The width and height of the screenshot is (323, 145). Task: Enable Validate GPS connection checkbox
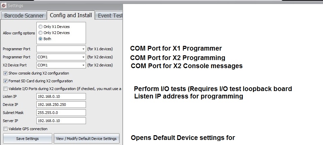coord(5,129)
